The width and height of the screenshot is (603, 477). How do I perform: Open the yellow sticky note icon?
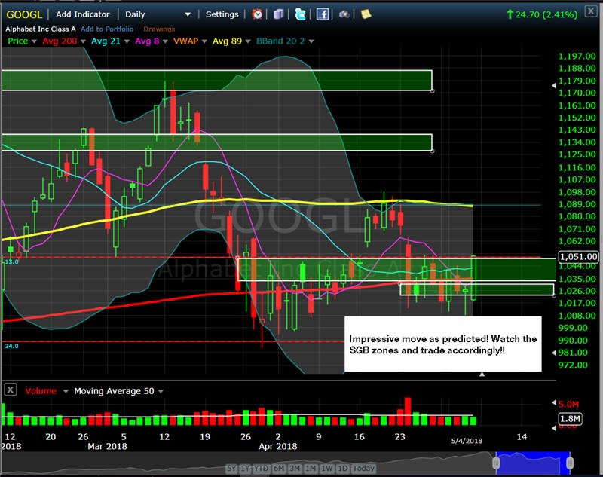point(366,14)
